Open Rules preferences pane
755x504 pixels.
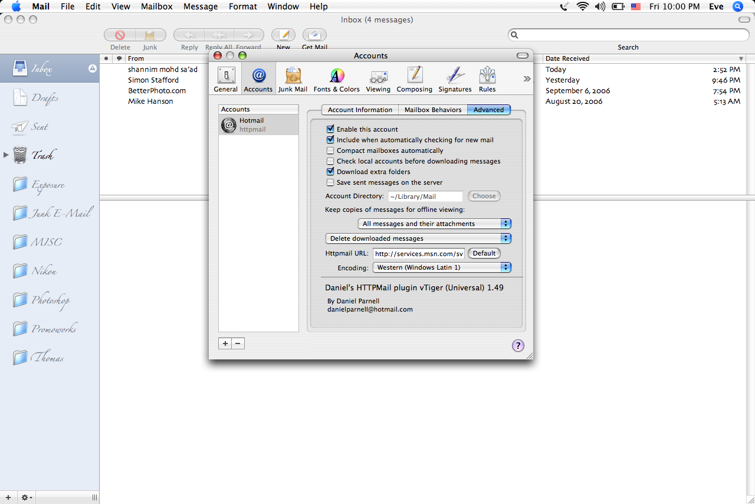click(487, 79)
